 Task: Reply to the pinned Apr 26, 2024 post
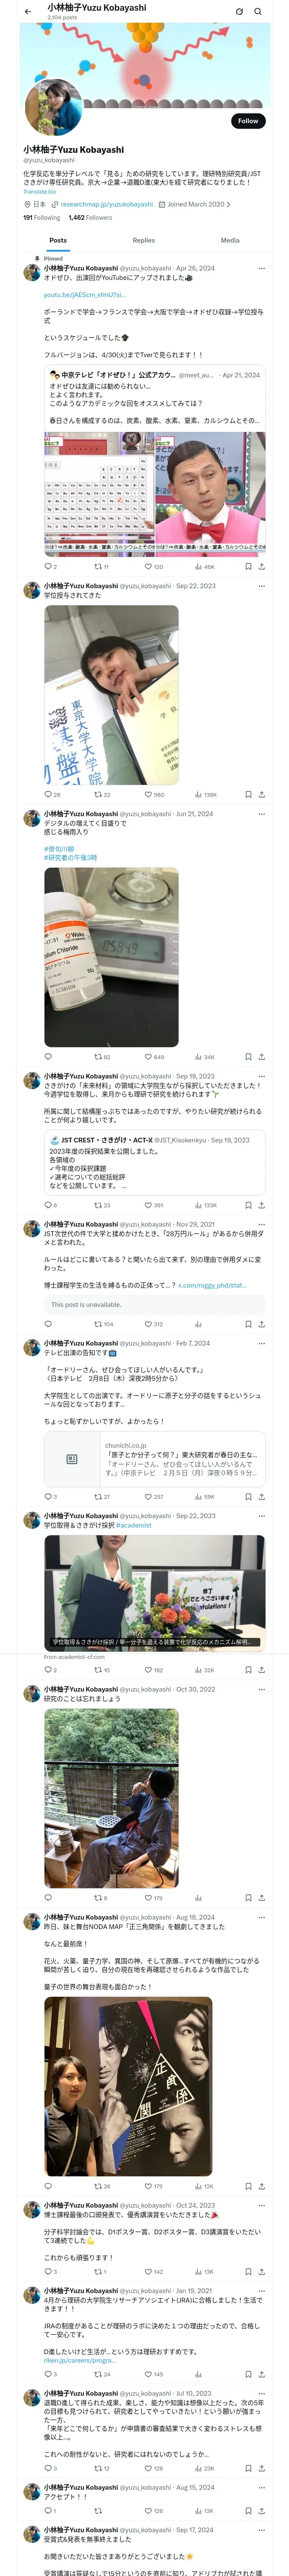tap(48, 566)
